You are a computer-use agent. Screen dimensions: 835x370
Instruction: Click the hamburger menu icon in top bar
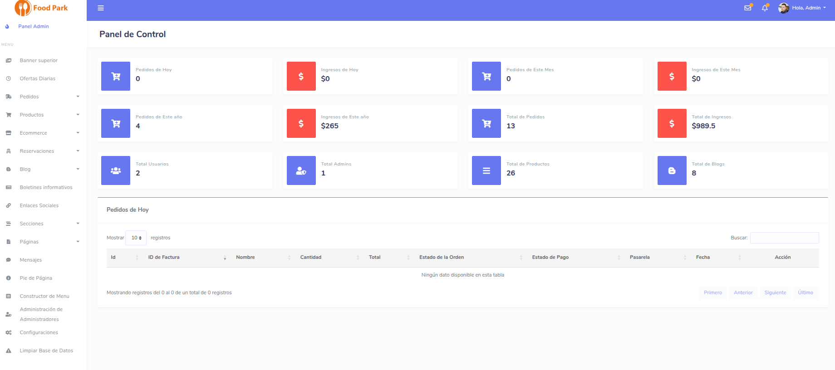click(101, 8)
